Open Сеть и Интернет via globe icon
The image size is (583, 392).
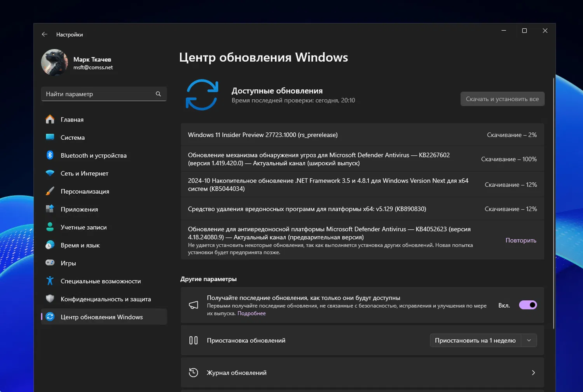[x=50, y=173]
